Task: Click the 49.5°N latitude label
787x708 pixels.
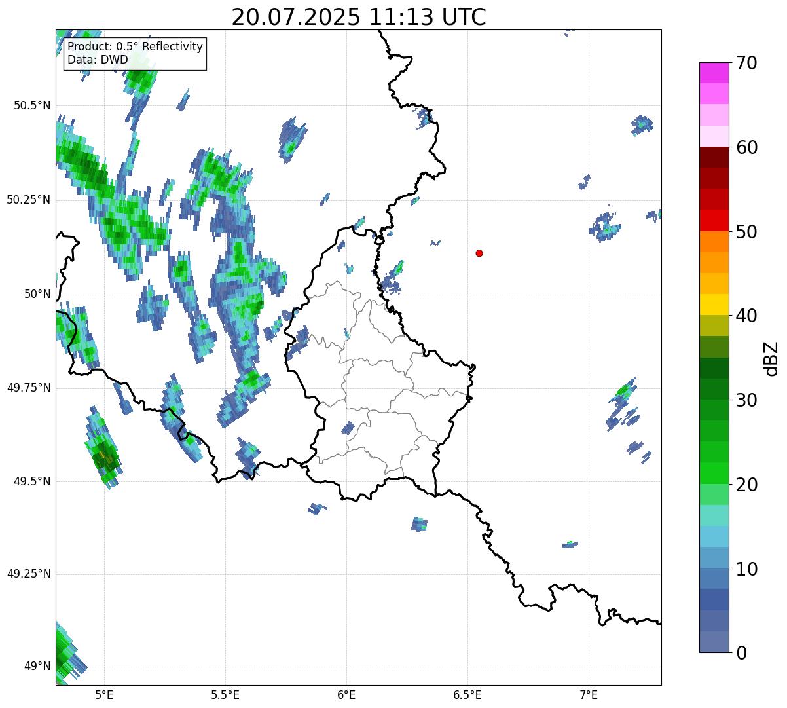Action: pyautogui.click(x=31, y=481)
